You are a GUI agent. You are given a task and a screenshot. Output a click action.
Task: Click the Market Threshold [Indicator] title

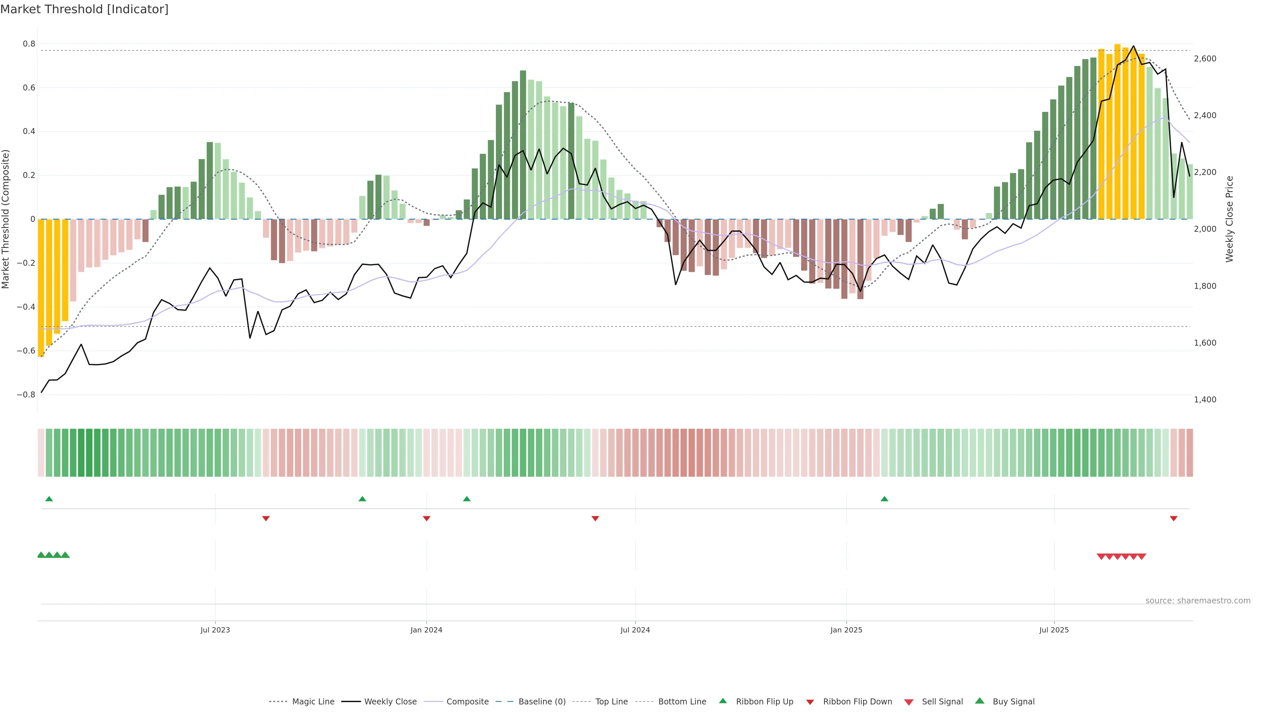tap(84, 9)
